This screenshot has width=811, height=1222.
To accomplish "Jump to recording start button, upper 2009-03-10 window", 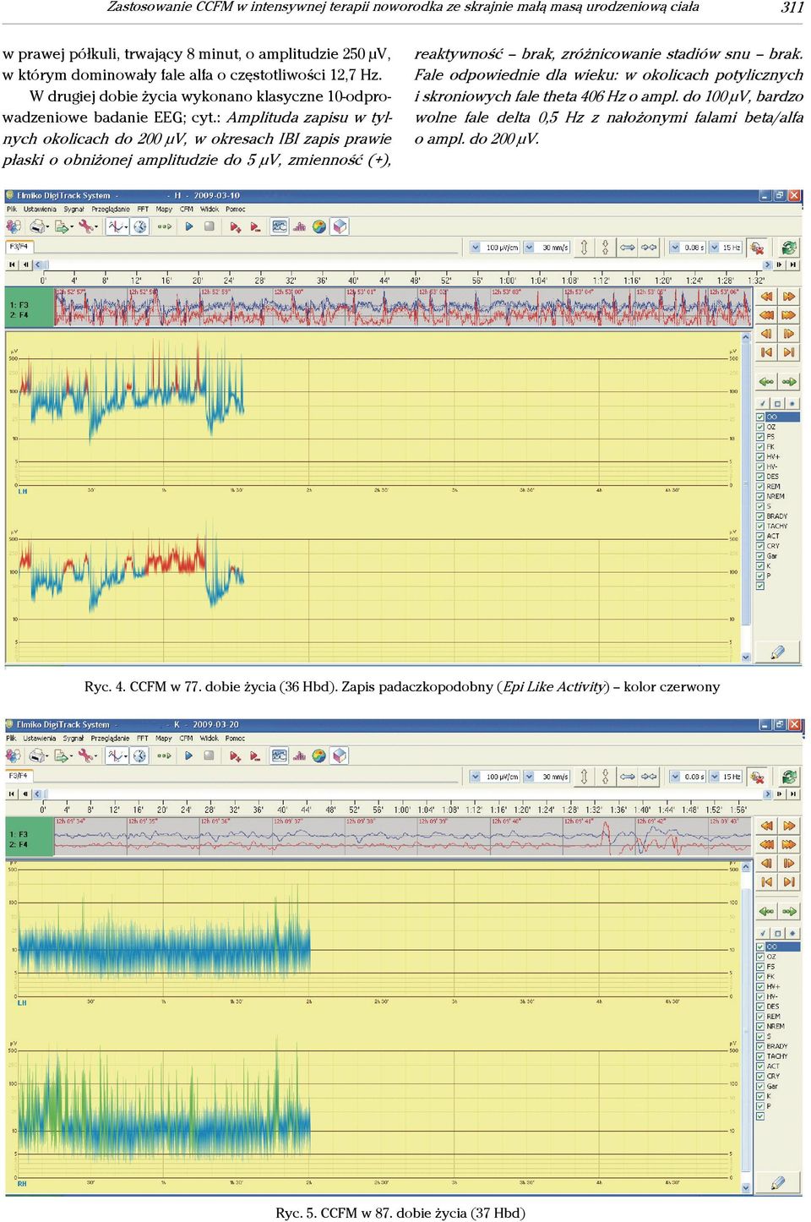I will [12, 265].
